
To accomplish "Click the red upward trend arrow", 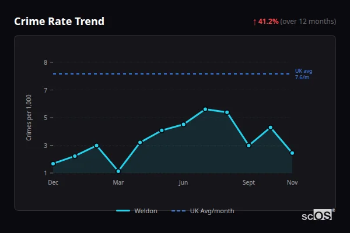I will [255, 22].
